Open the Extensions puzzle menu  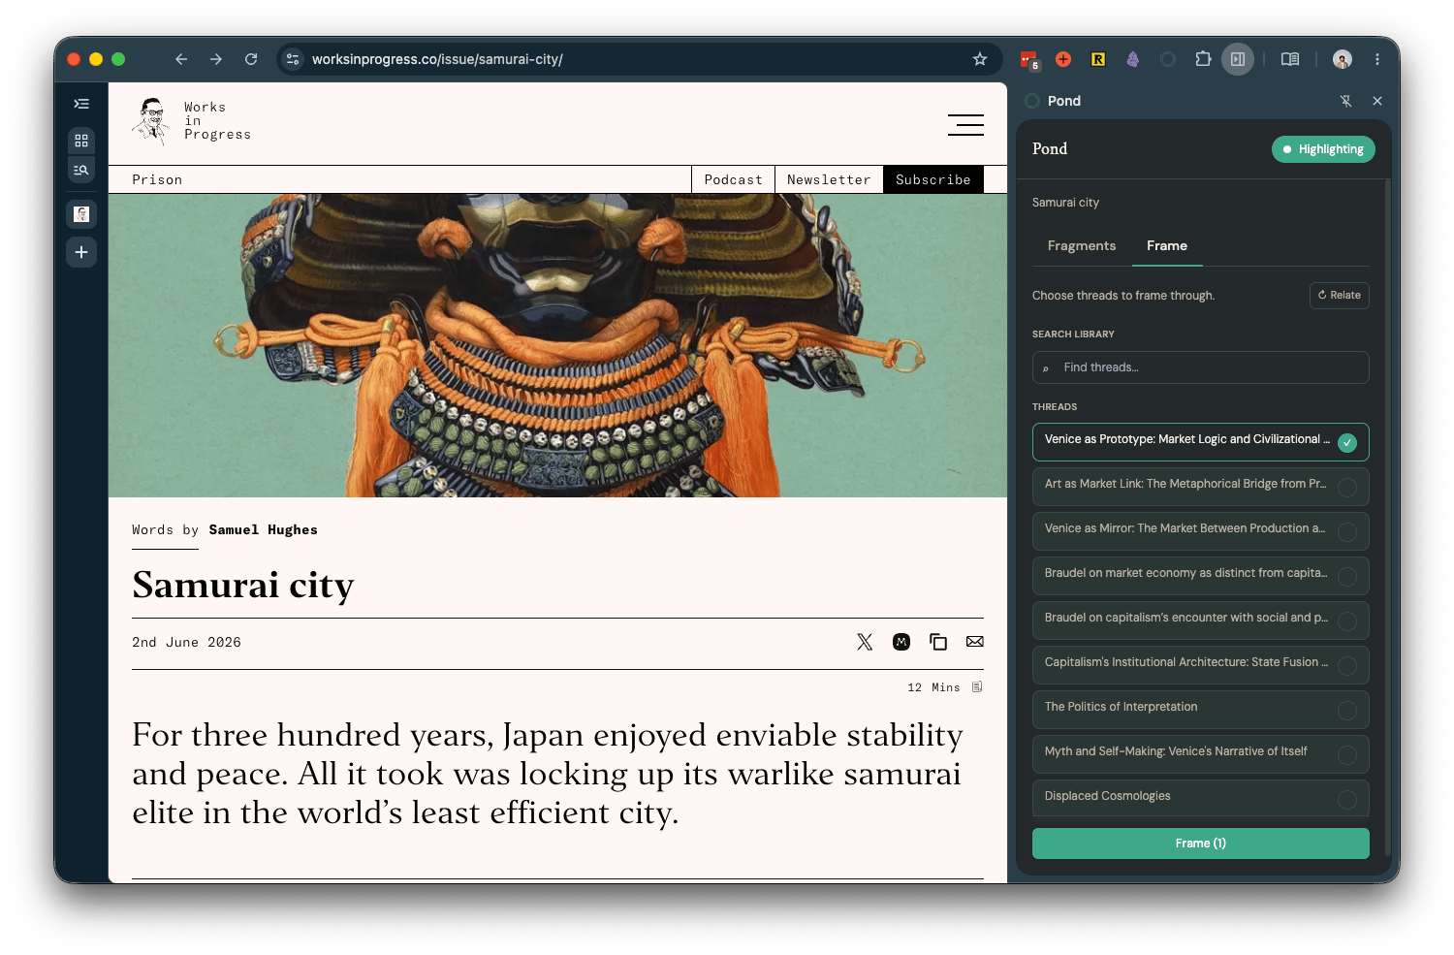[1203, 59]
